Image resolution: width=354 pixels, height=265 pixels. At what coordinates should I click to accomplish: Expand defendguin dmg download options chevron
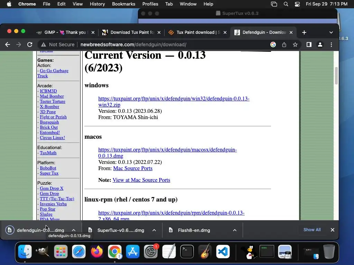point(74,230)
